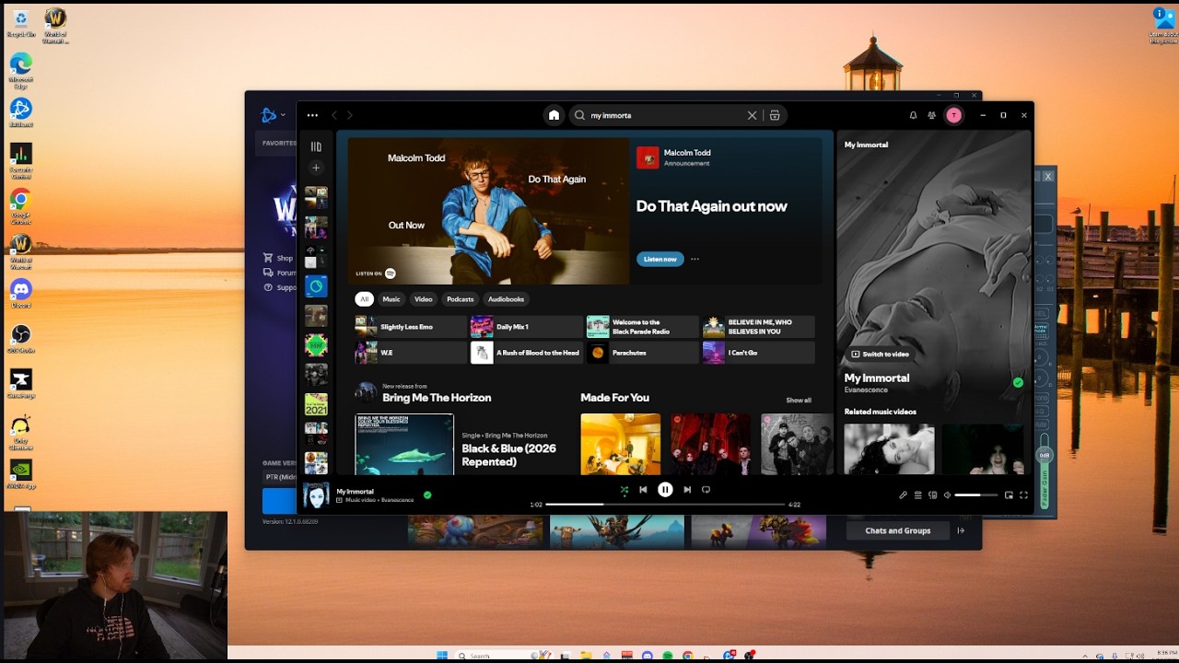Open the W.E shortcut tile
Viewport: 1179px width, 663px height.
[x=412, y=353]
